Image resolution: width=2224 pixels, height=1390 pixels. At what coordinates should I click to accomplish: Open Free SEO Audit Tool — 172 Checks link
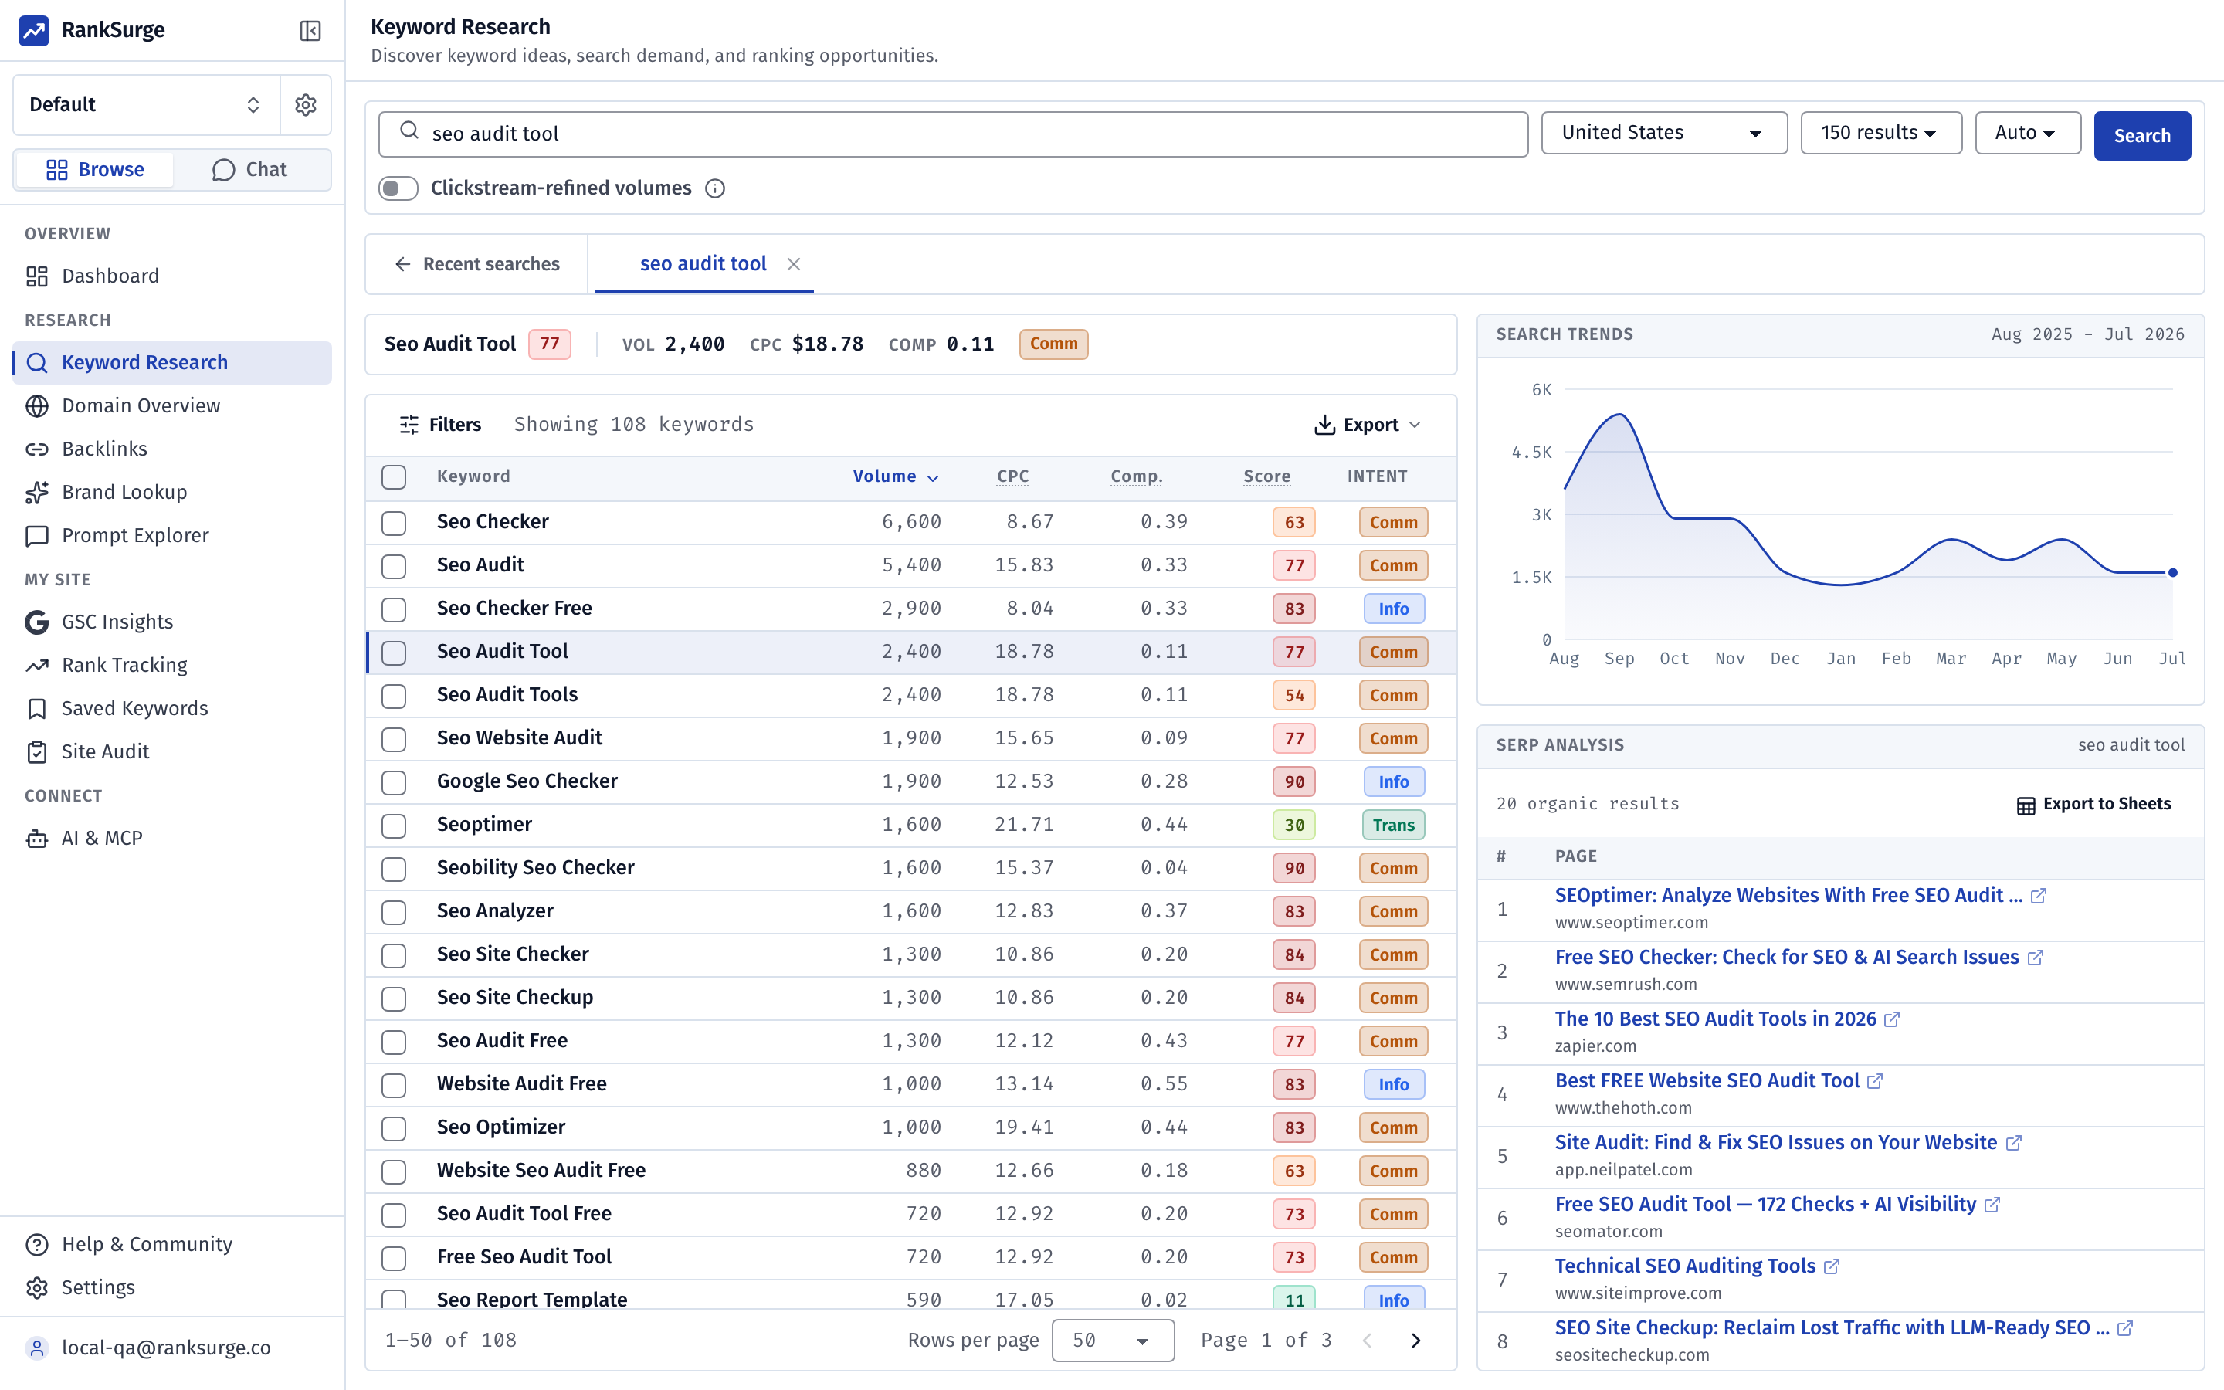(1765, 1203)
